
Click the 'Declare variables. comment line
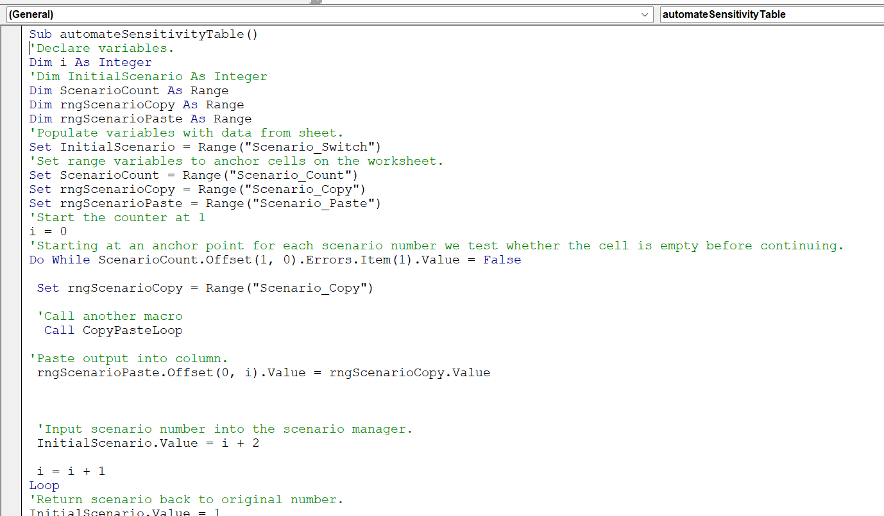[103, 48]
